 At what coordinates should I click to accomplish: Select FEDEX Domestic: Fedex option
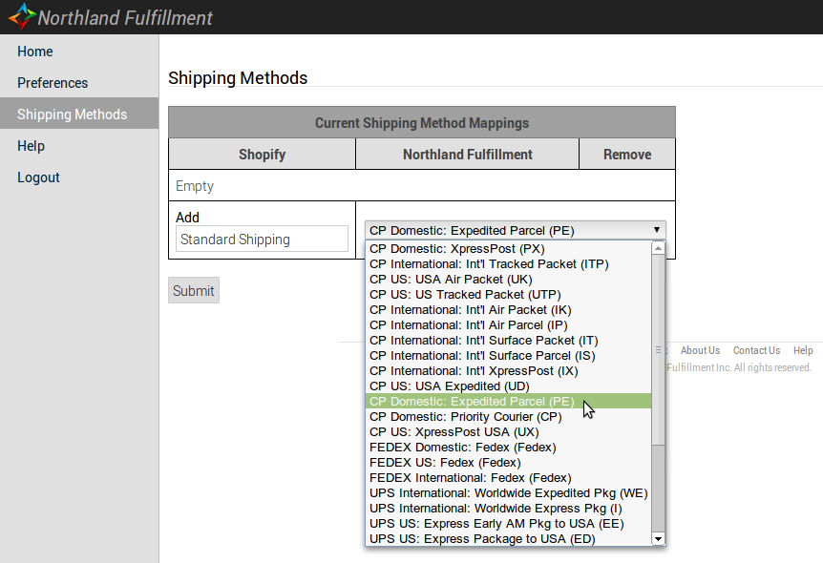(x=508, y=447)
